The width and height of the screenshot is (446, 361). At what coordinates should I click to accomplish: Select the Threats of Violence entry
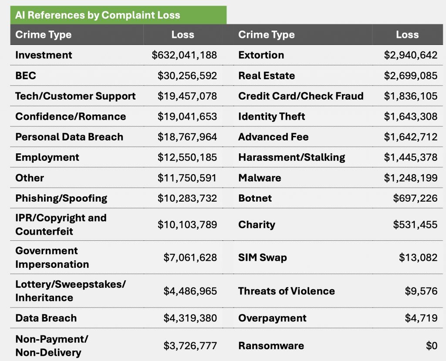tap(286, 291)
